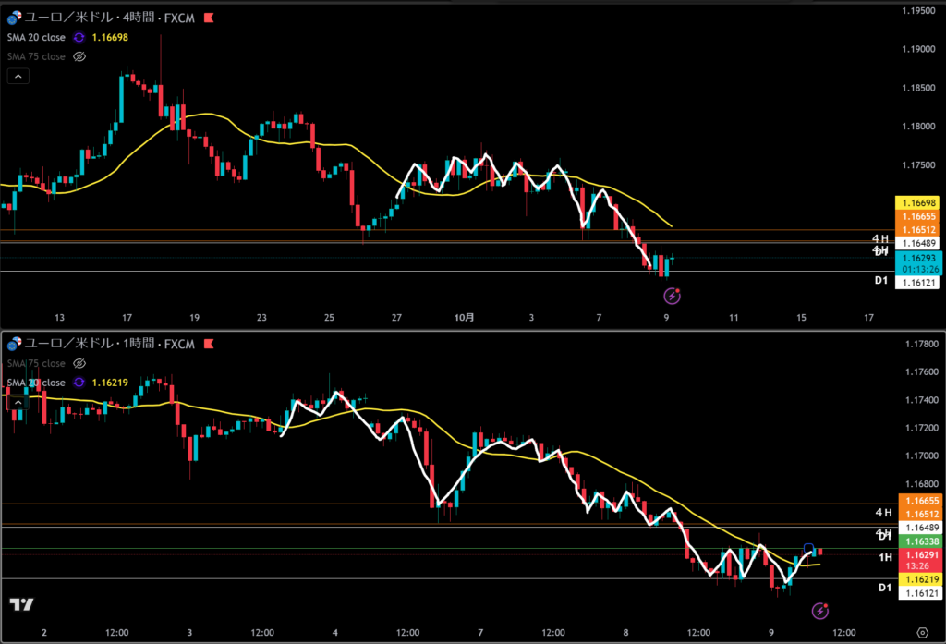946x644 pixels.
Task: Show the hidden SMA 75 on 1-hour chart
Action: tap(79, 364)
